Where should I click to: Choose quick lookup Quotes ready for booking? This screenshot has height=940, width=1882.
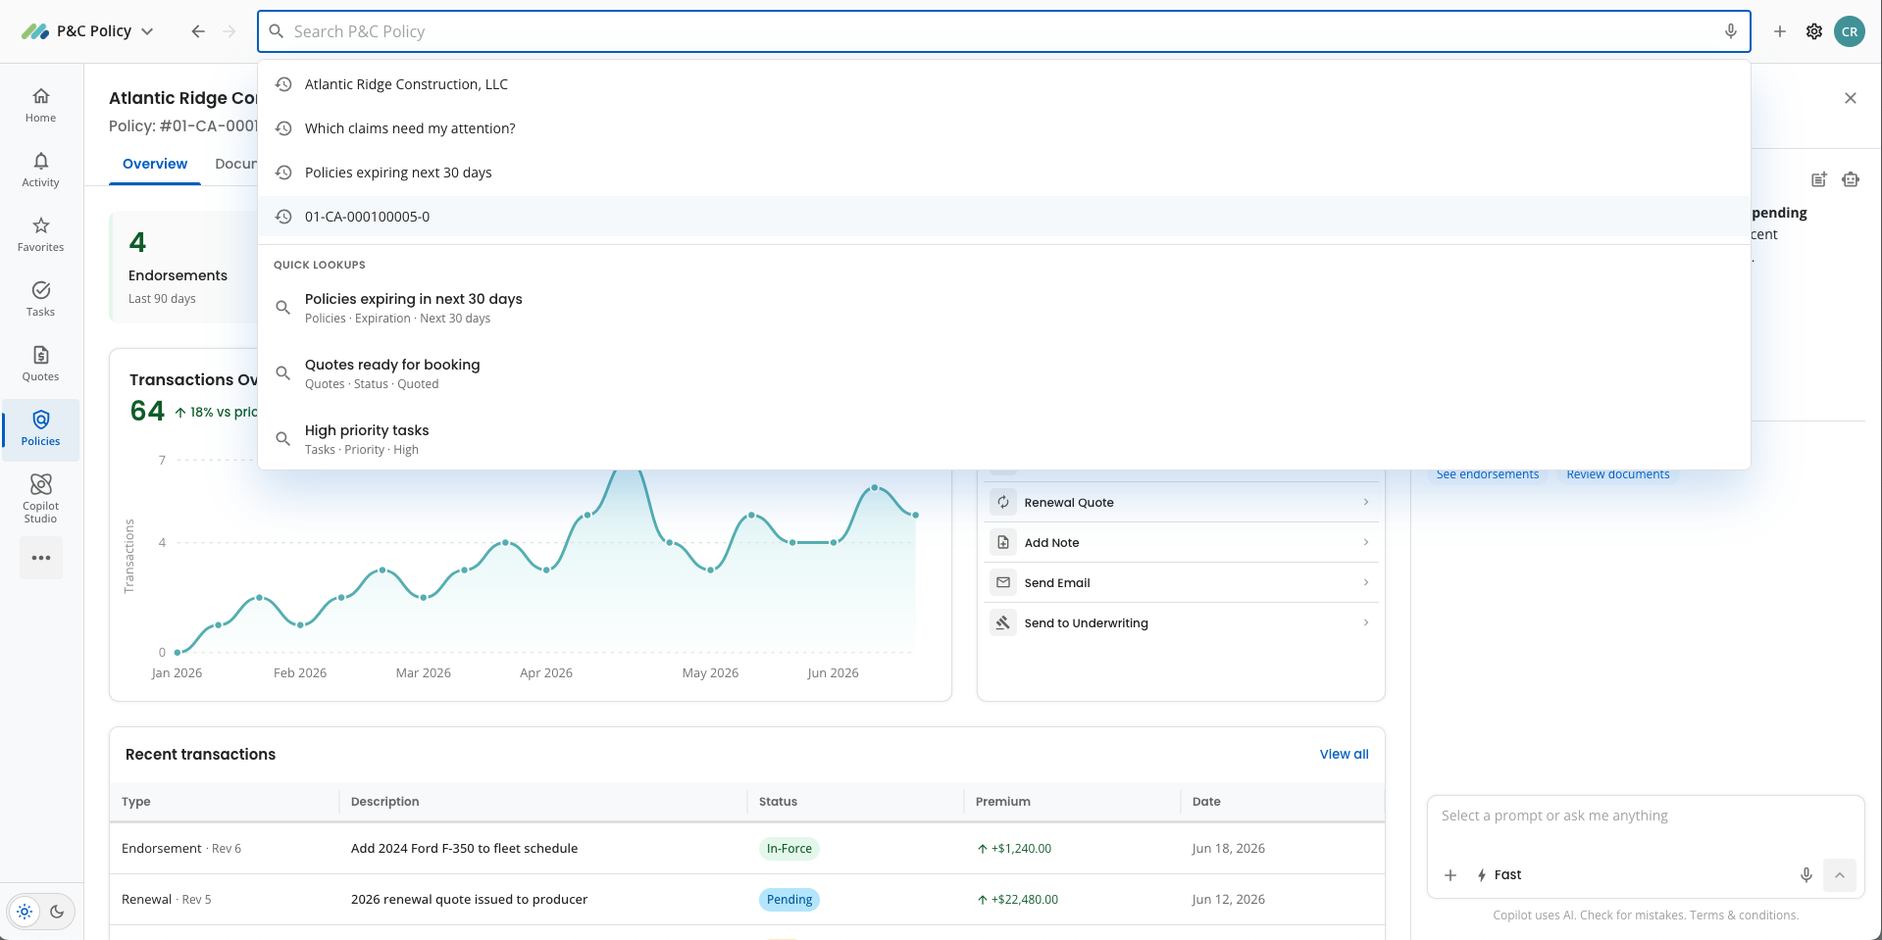[x=1004, y=373]
